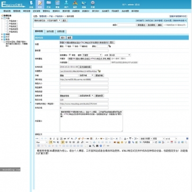Click the 增加作者 button

99,75
